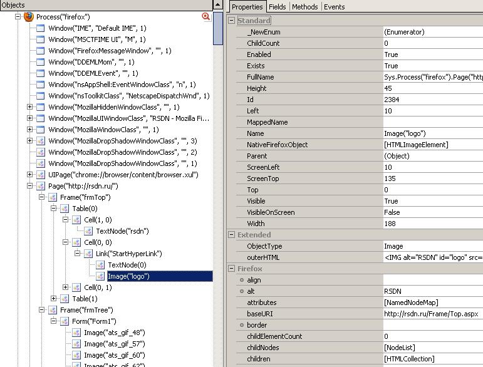Click the alt property value RSDN
The width and height of the screenshot is (483, 367).
393,291
